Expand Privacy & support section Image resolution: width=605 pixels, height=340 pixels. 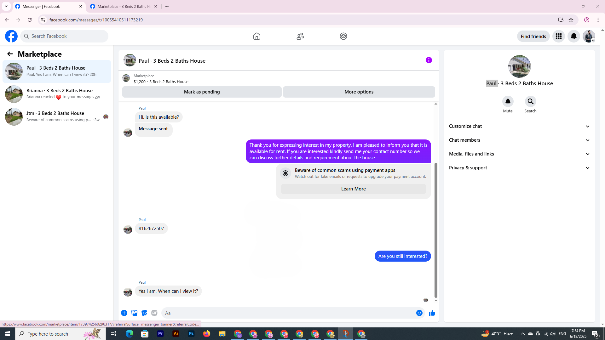point(519,168)
